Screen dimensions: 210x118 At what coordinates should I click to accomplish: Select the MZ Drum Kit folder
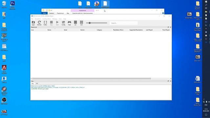198,16
